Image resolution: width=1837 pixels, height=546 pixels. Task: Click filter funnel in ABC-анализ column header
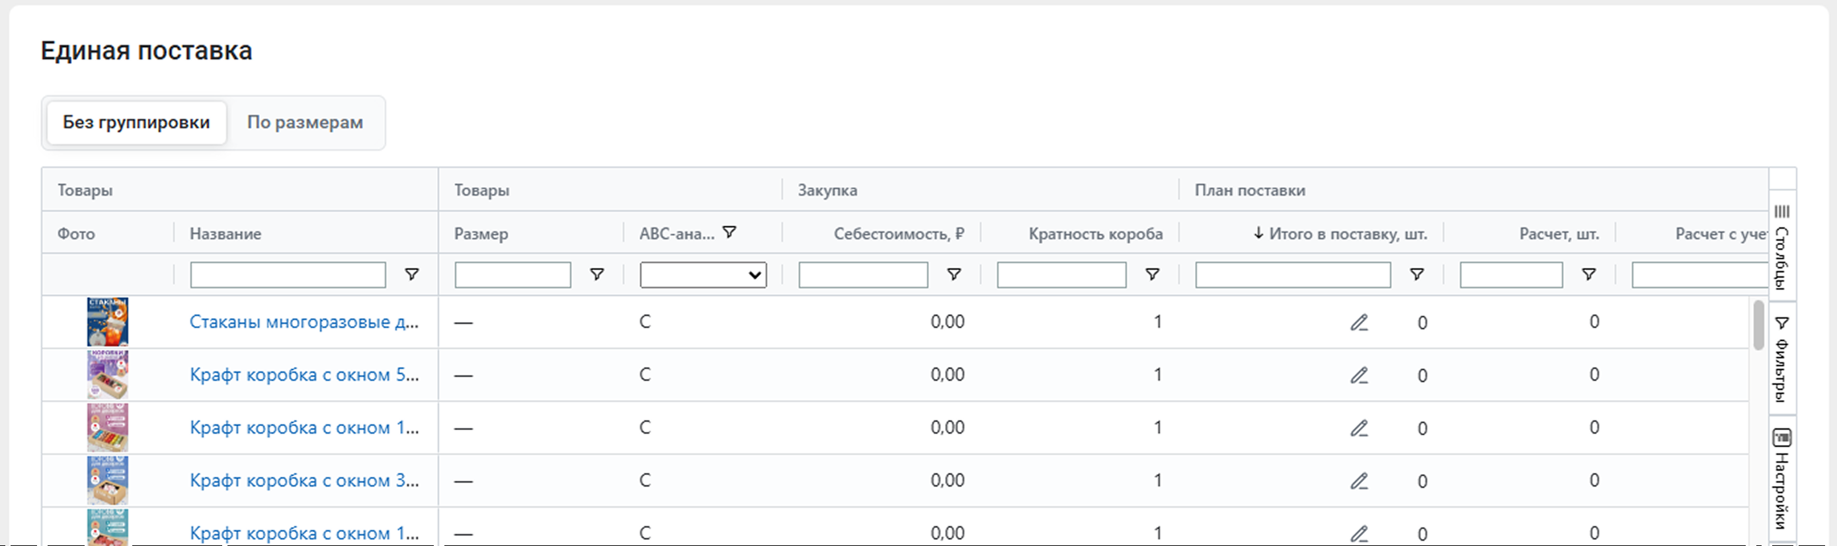point(729,233)
